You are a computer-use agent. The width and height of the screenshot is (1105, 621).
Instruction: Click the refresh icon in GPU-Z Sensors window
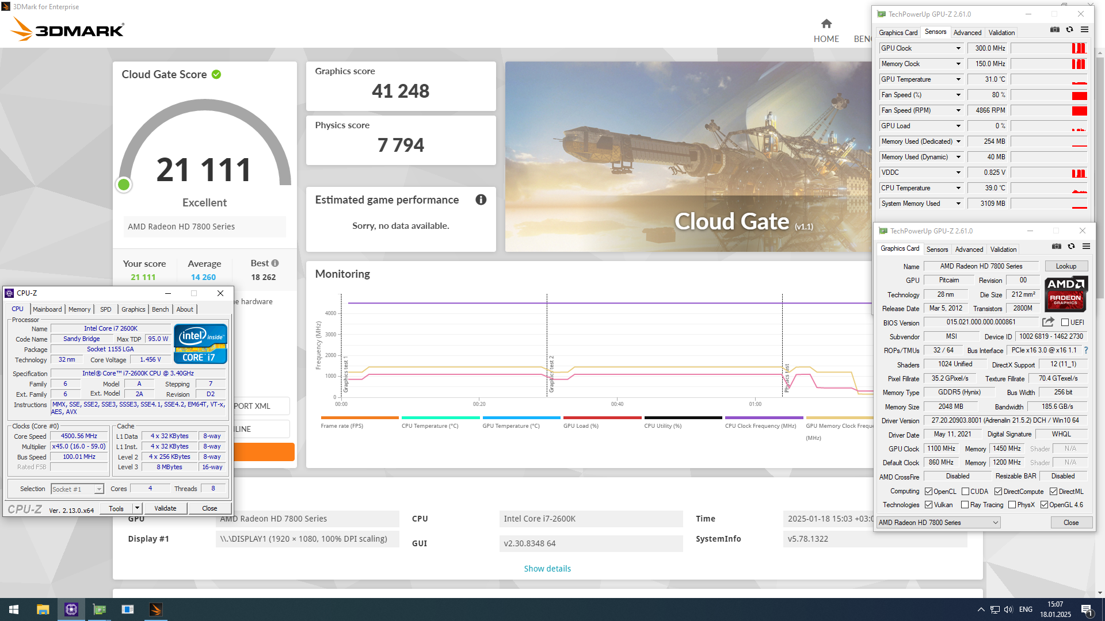click(1069, 29)
